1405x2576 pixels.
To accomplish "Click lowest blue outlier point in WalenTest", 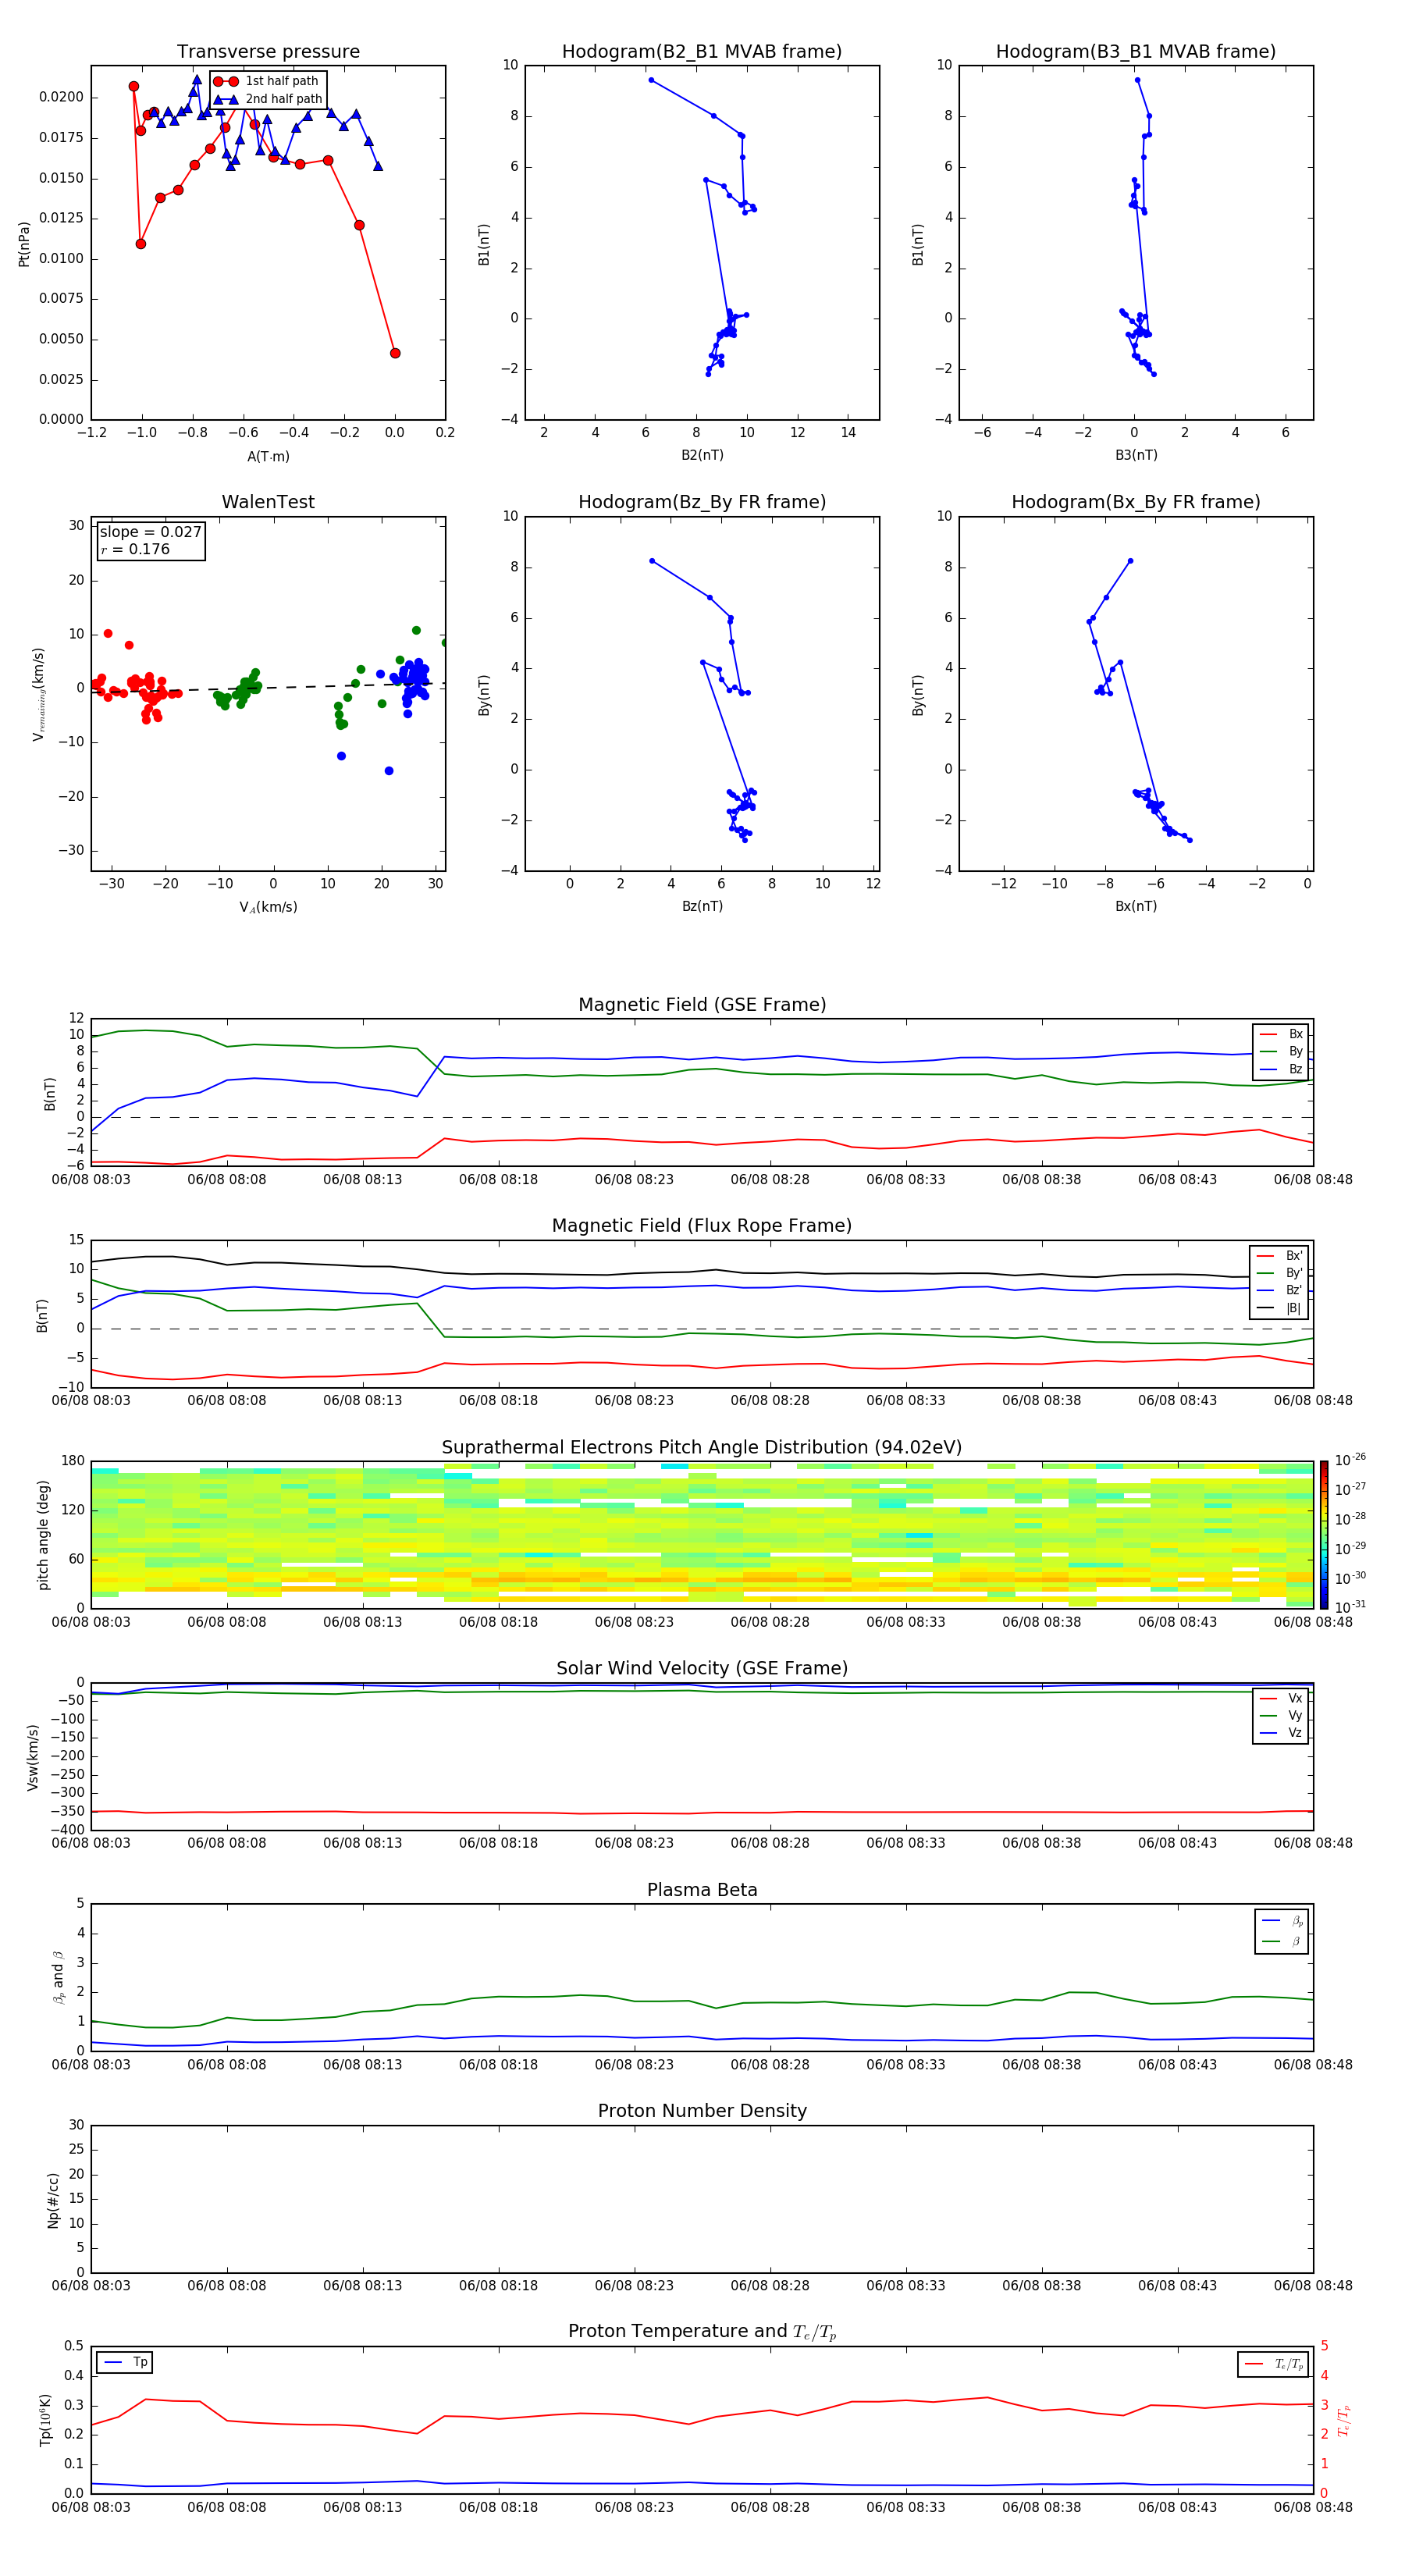I will (389, 771).
